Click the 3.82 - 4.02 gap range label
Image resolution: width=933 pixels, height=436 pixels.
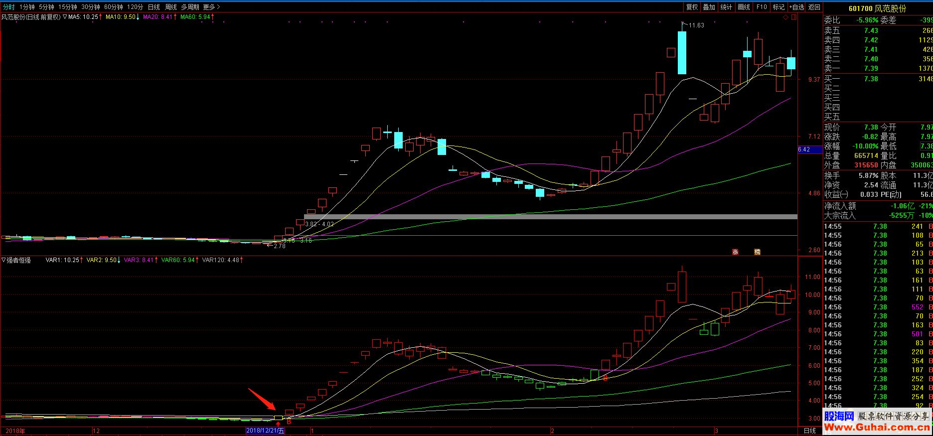[319, 225]
